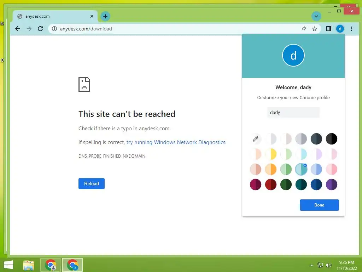362x272 pixels.
Task: Switch to first Chrome taskbar window
Action: tap(51, 265)
